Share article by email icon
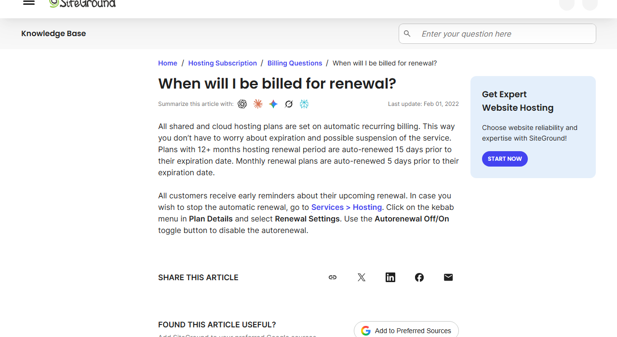The width and height of the screenshot is (617, 337). coord(448,277)
